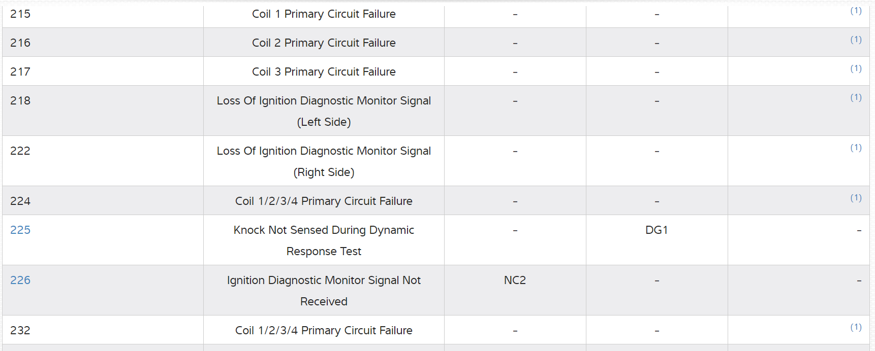875x351 pixels.
Task: Click Ignition Diagnostic Monitor Signal Not Received
Action: coord(324,291)
